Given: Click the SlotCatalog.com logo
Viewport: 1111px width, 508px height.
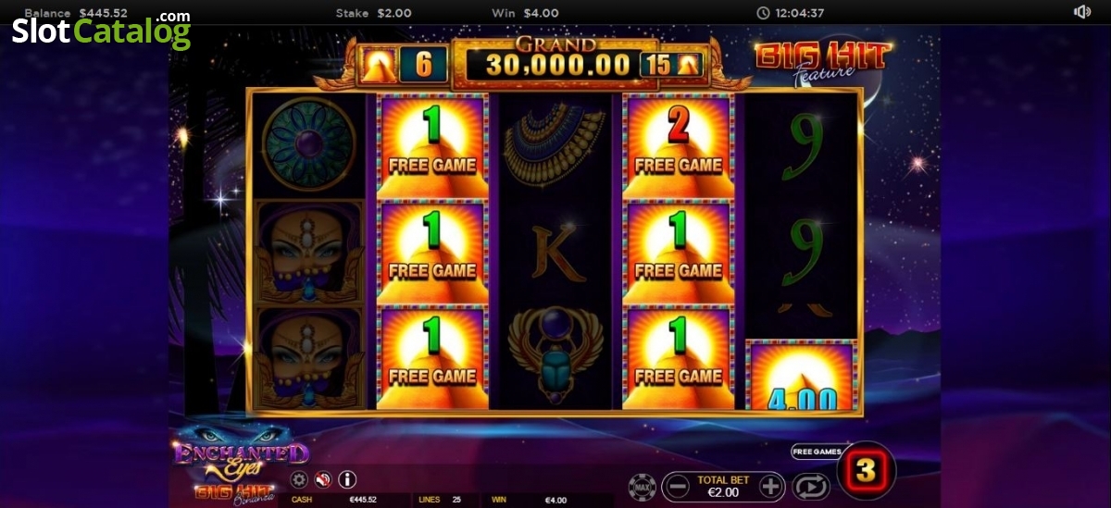Looking at the screenshot, I should [x=102, y=31].
